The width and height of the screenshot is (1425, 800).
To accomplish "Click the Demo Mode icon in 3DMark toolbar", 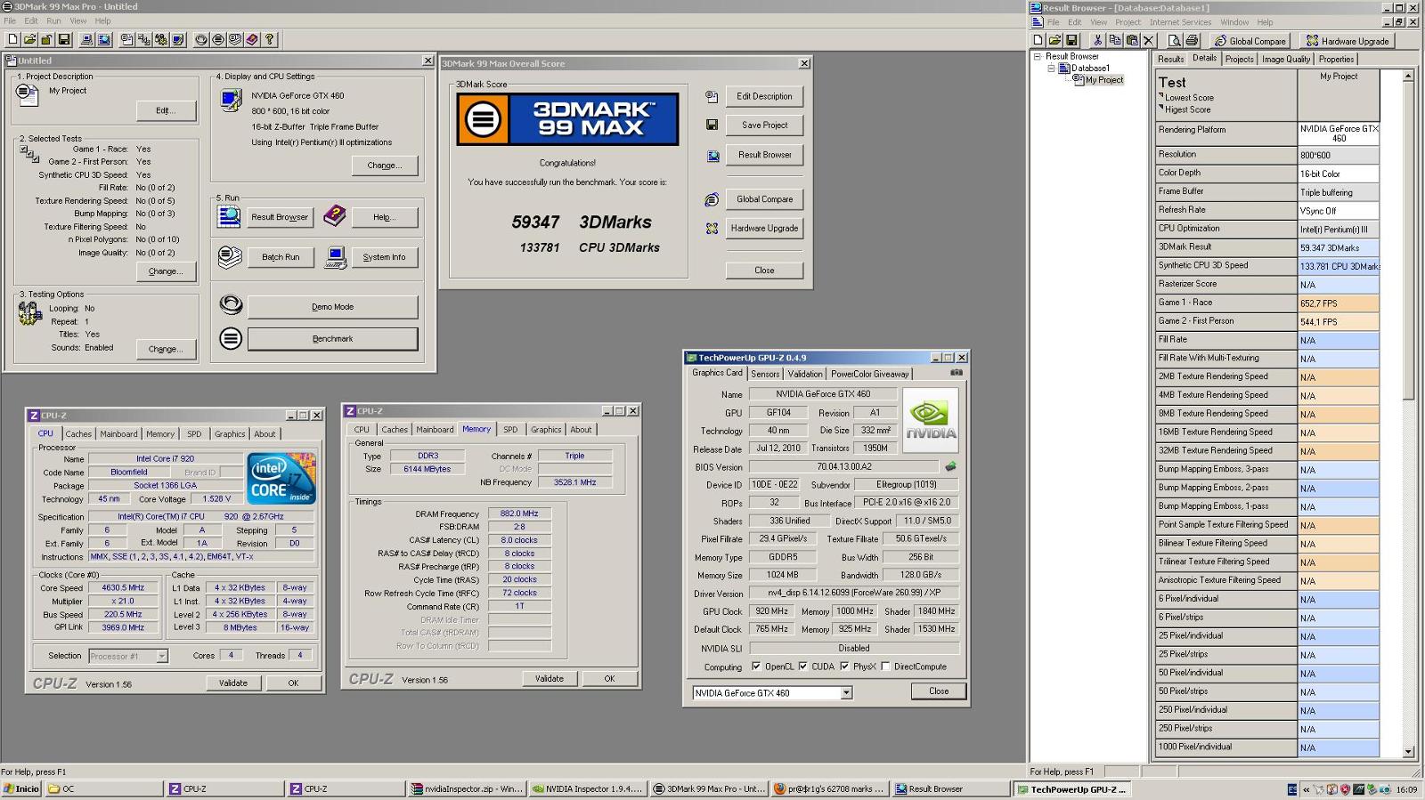I will pos(201,39).
